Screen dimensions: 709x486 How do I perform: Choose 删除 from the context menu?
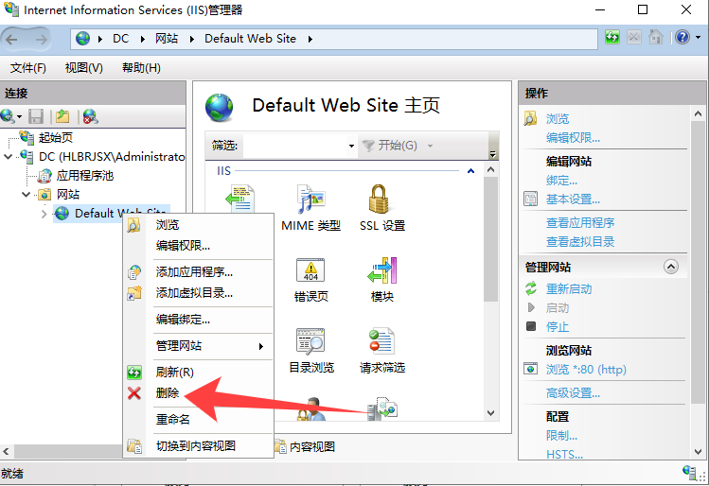click(x=168, y=392)
